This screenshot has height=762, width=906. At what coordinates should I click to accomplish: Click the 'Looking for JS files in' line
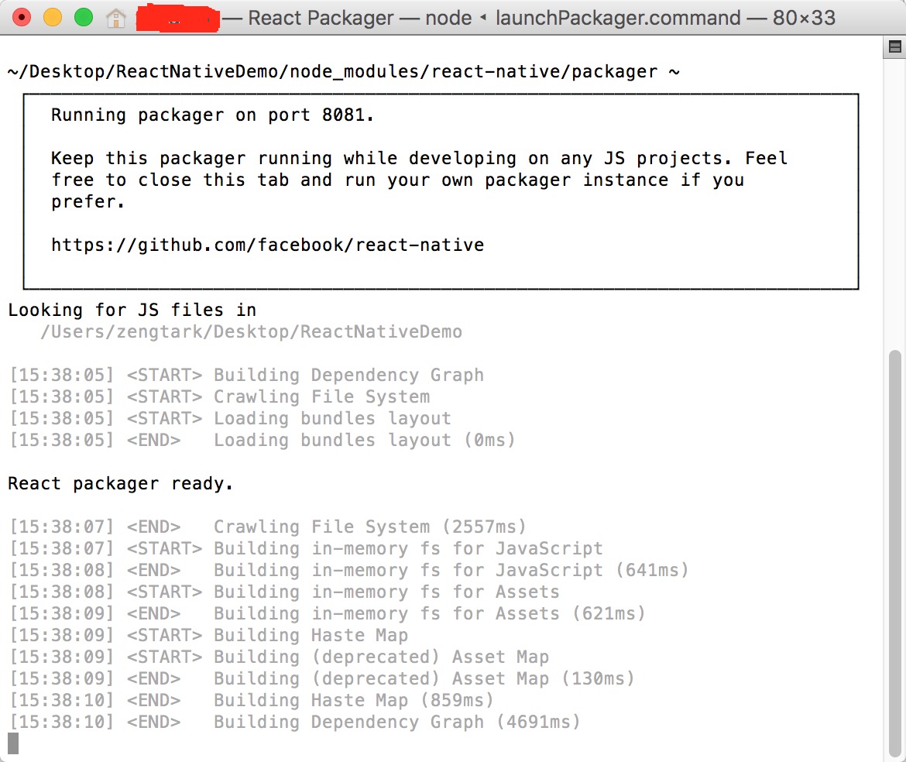pyautogui.click(x=132, y=311)
